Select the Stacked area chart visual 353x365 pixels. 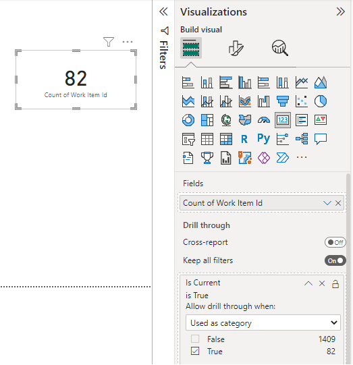pos(188,101)
